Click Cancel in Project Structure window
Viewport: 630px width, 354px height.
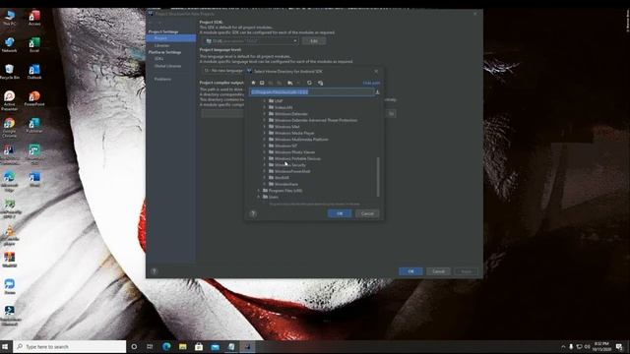[438, 271]
